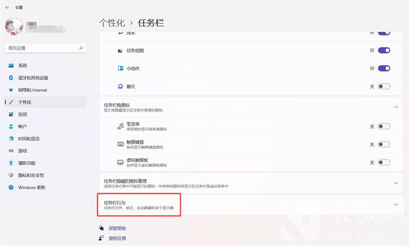This screenshot has width=409, height=246.
Task: Click the 触摸键盘 keyboard icon
Action: 120,144
